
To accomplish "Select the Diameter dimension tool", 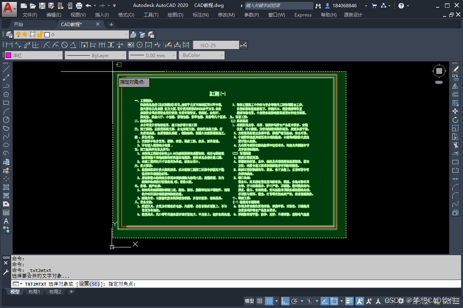I will [x=64, y=45].
